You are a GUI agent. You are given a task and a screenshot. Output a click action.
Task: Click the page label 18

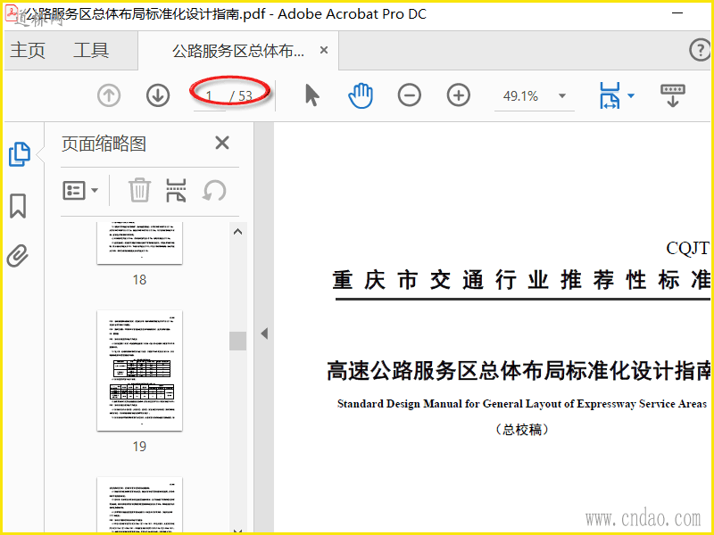139,280
